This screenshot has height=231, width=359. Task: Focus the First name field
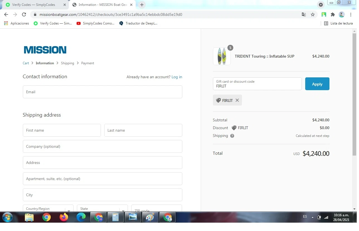[x=62, y=130]
